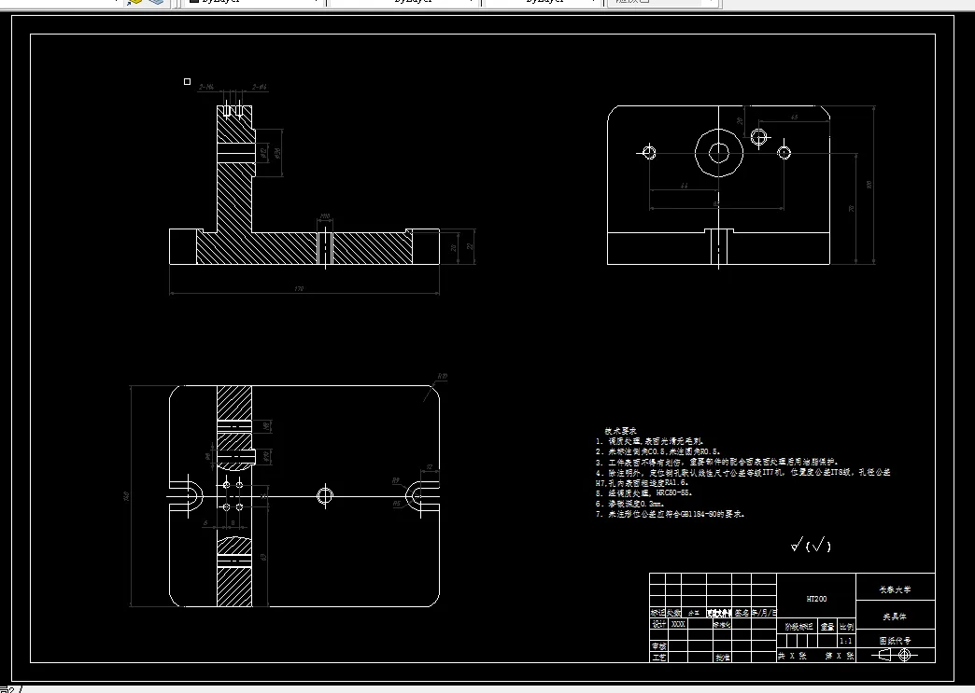Select the 20 thickness dimension on front view
Image resolution: width=975 pixels, height=693 pixels.
tap(453, 248)
